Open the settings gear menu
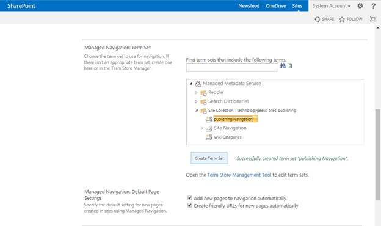 point(360,6)
